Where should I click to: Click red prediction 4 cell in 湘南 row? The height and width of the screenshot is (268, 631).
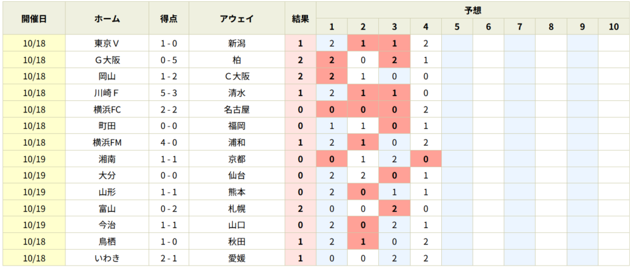(x=426, y=159)
